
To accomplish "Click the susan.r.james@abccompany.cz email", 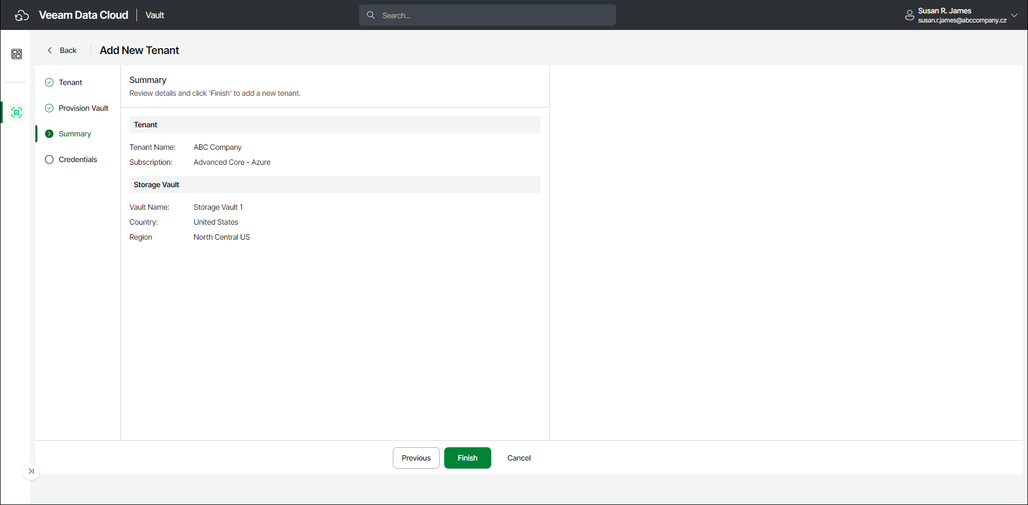I will tap(962, 20).
